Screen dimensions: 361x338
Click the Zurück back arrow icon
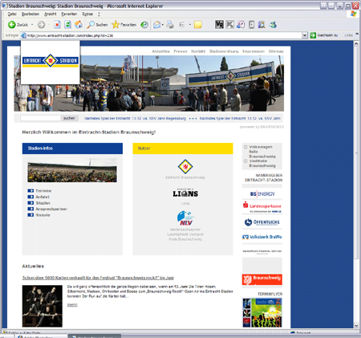tap(11, 25)
